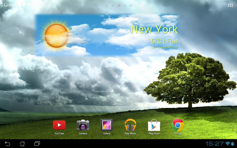Tap the battery status icon

[x=233, y=144]
